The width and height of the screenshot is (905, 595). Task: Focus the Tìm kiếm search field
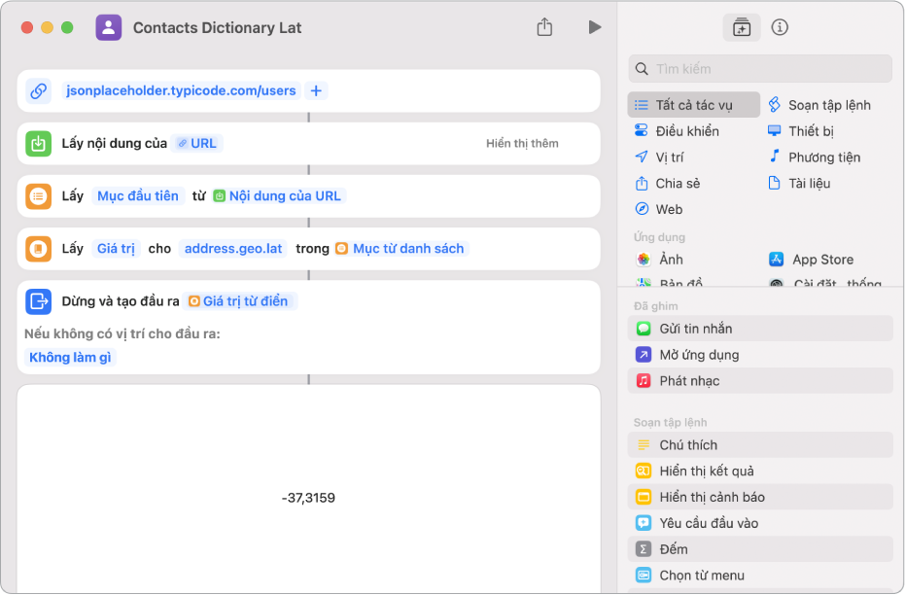point(760,69)
